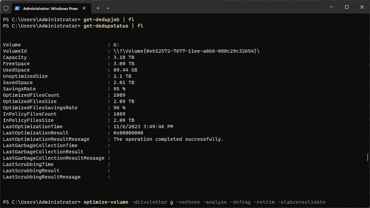370x208 pixels.
Task: Click the administrator shield icon
Action: (x=6, y=8)
